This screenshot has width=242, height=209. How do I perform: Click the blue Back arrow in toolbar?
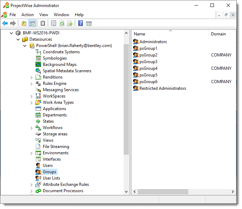pos(5,23)
